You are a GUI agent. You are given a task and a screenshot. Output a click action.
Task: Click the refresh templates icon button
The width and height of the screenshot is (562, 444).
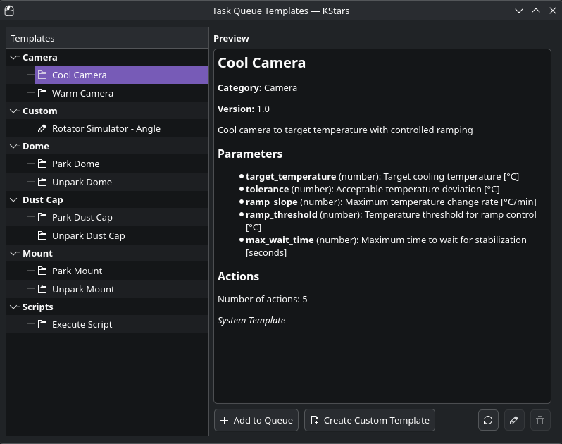487,420
